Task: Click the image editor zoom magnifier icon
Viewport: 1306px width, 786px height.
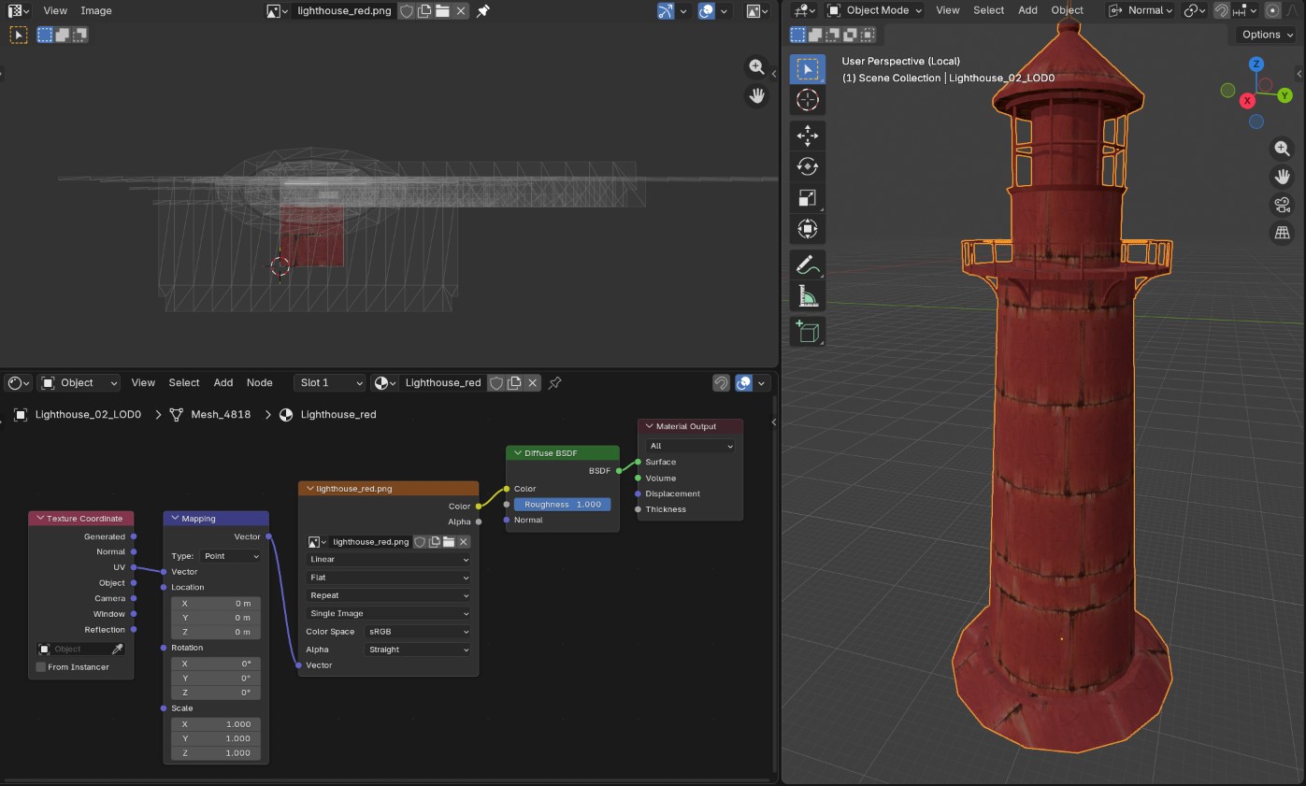Action: [x=756, y=66]
